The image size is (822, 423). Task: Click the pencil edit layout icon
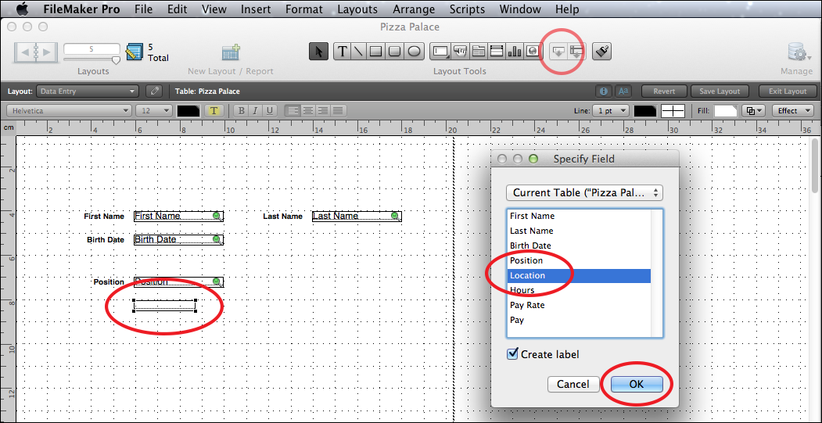pos(153,91)
